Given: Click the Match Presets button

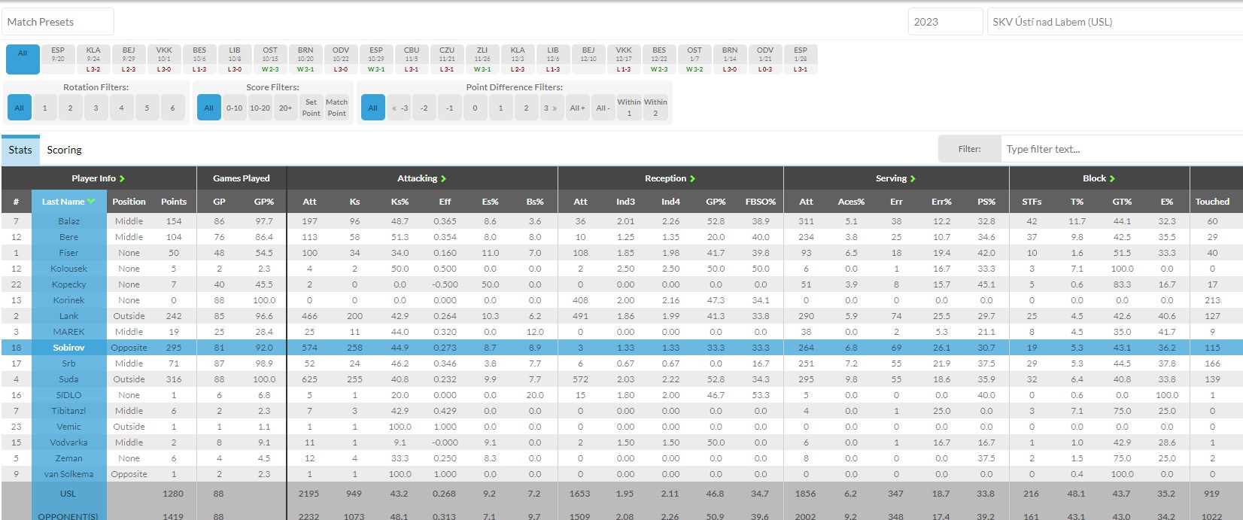Looking at the screenshot, I should click(57, 22).
